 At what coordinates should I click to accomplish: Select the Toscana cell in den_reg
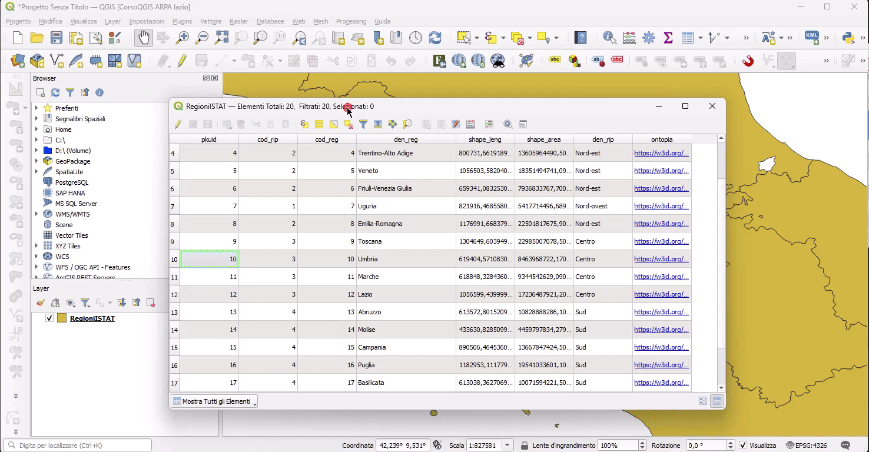[x=406, y=241]
